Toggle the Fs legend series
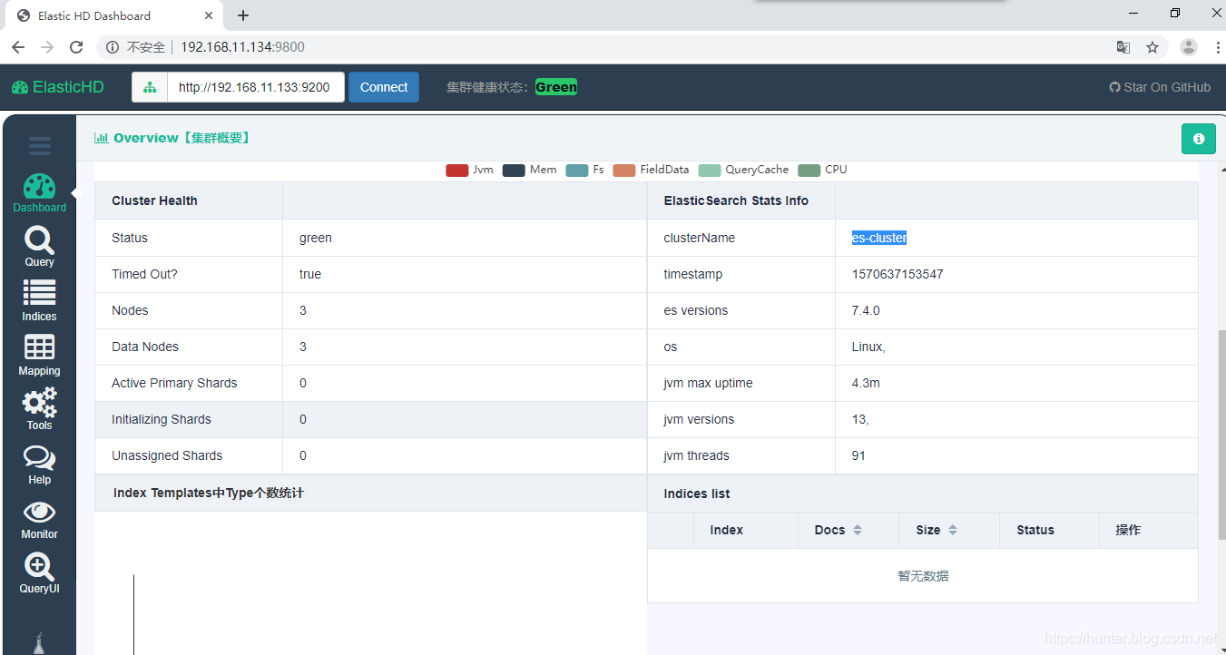This screenshot has width=1226, height=655. tap(584, 170)
